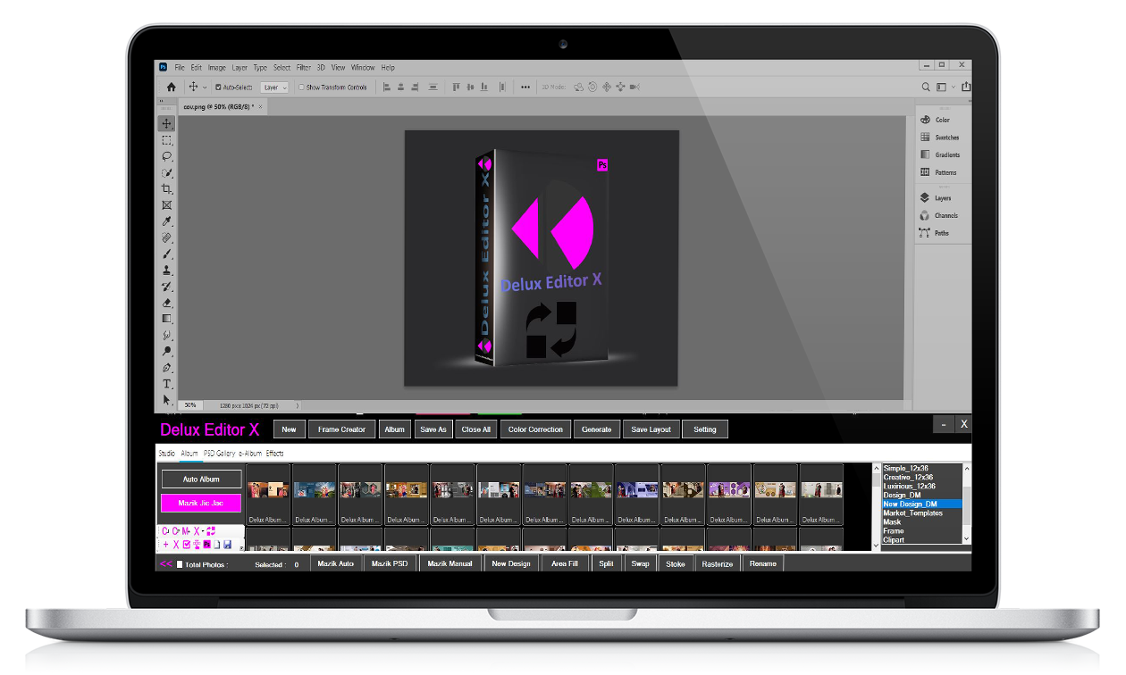Viewport: 1126px width, 675px height.
Task: Open the Swatches panel icon
Action: pos(926,137)
